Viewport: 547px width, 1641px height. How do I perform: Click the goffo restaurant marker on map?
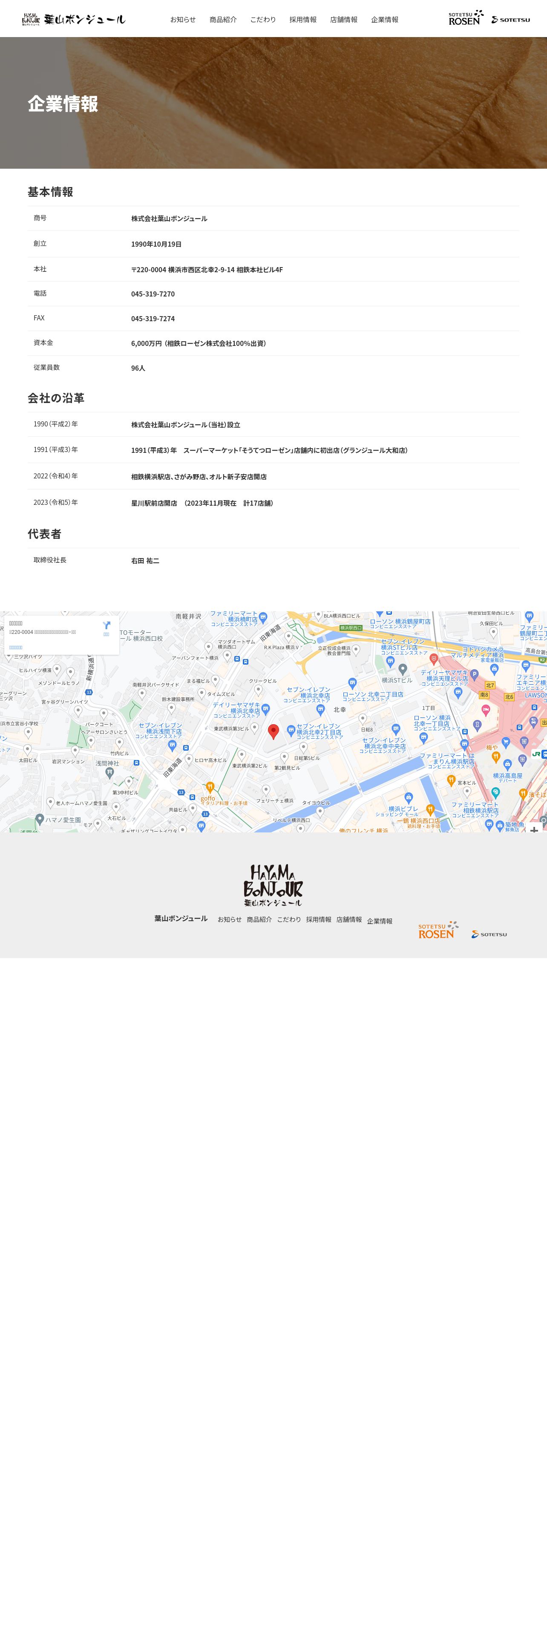(x=210, y=787)
